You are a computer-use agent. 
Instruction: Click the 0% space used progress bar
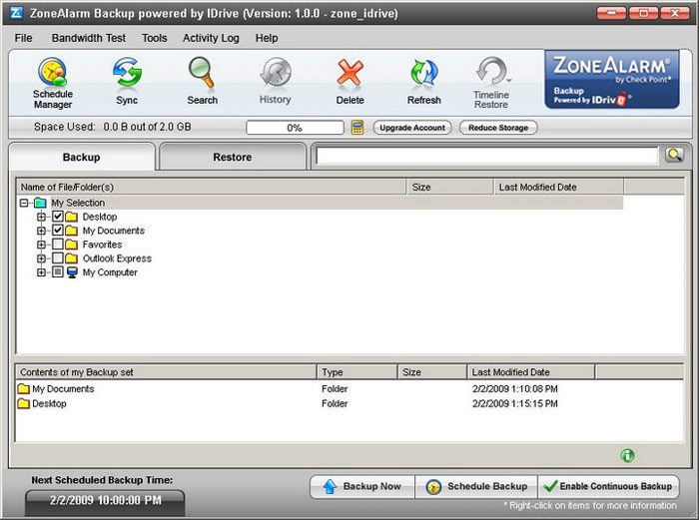(x=295, y=128)
